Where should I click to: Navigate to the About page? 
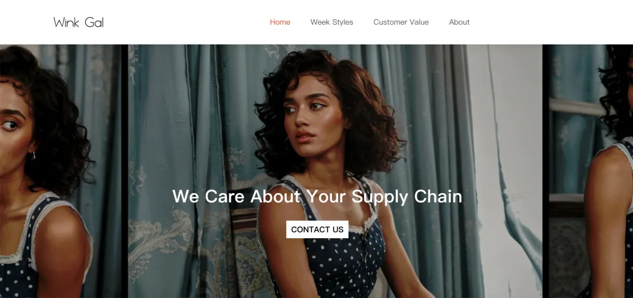point(459,22)
